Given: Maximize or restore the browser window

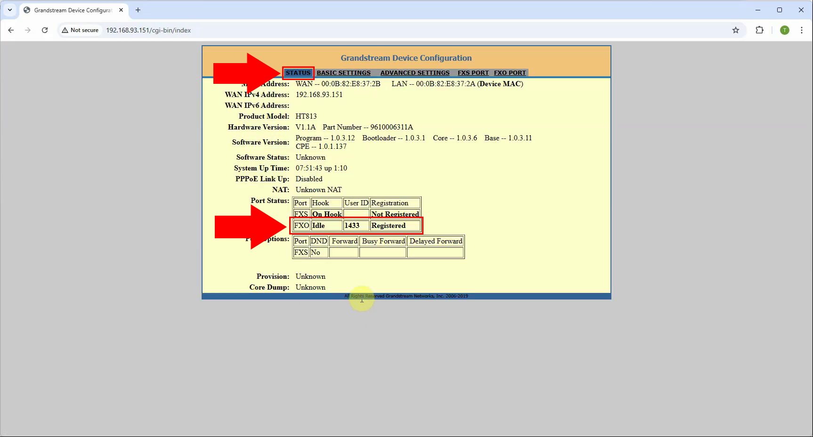Looking at the screenshot, I should point(780,10).
